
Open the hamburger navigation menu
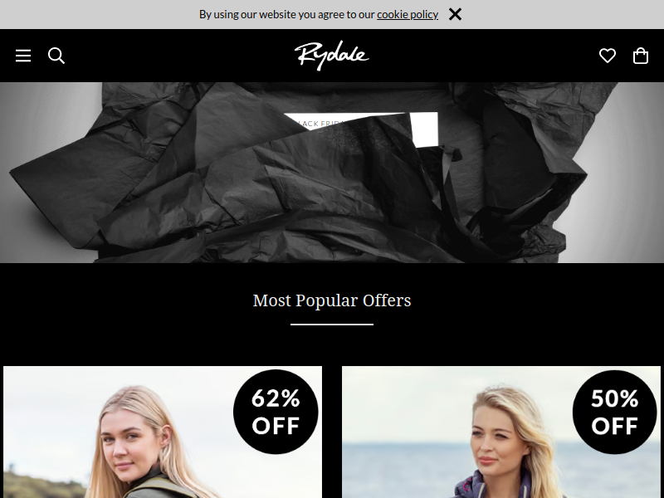(x=23, y=56)
